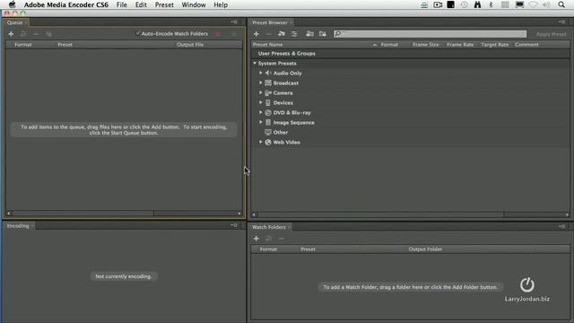574x323 pixels.
Task: Select the Web Video globe icon
Action: 268,142
